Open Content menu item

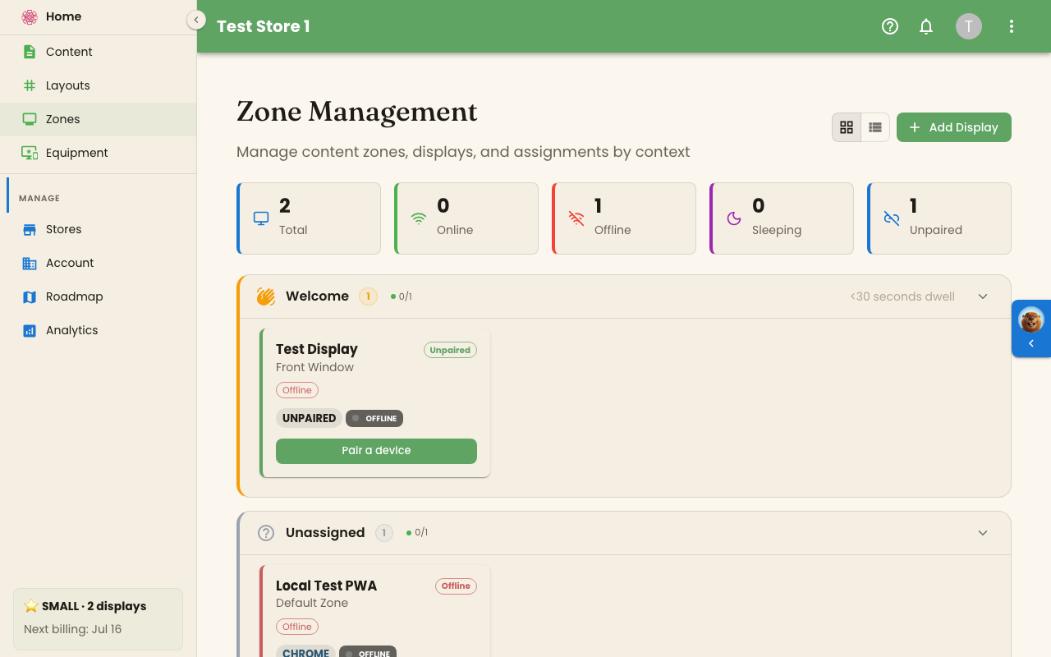[99, 52]
